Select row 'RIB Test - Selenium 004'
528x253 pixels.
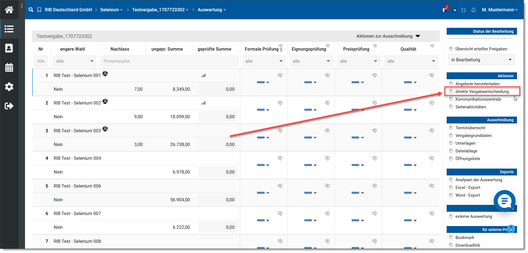pyautogui.click(x=77, y=158)
